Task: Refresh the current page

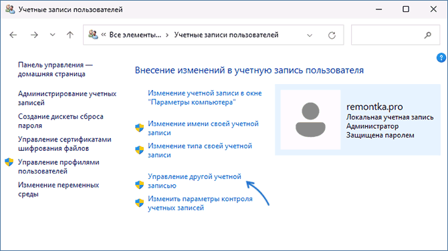Action: point(332,35)
